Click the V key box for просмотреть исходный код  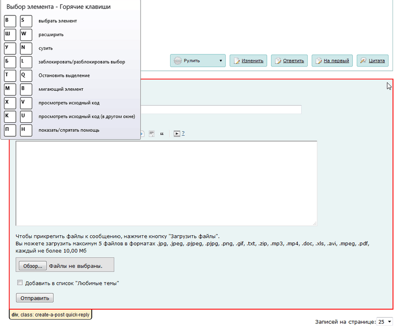coord(26,103)
